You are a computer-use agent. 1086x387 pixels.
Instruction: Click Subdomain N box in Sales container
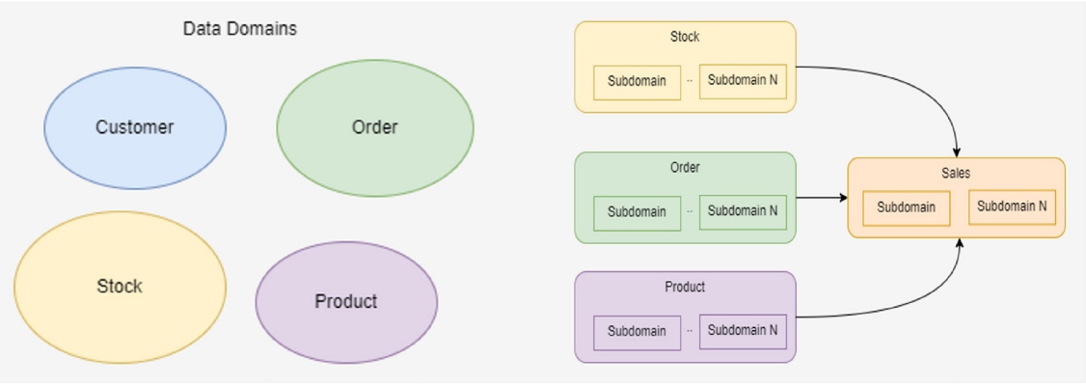[1012, 207]
